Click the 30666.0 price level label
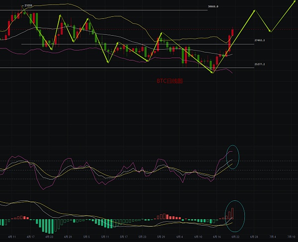 click(x=213, y=6)
